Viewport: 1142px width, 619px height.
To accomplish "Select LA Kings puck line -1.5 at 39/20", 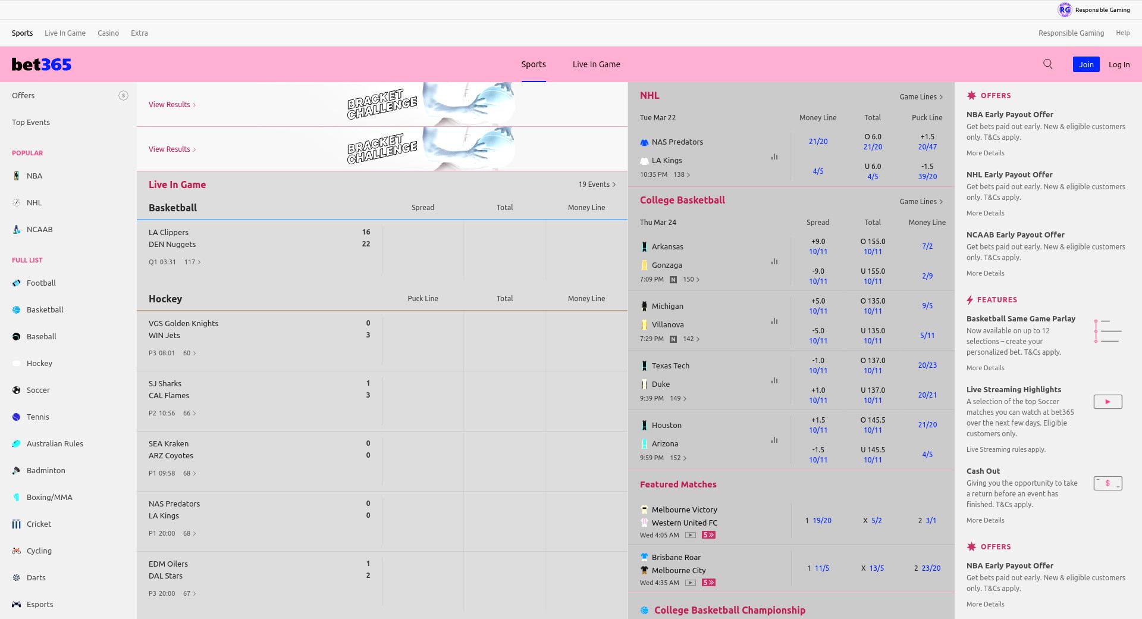I will tap(927, 171).
